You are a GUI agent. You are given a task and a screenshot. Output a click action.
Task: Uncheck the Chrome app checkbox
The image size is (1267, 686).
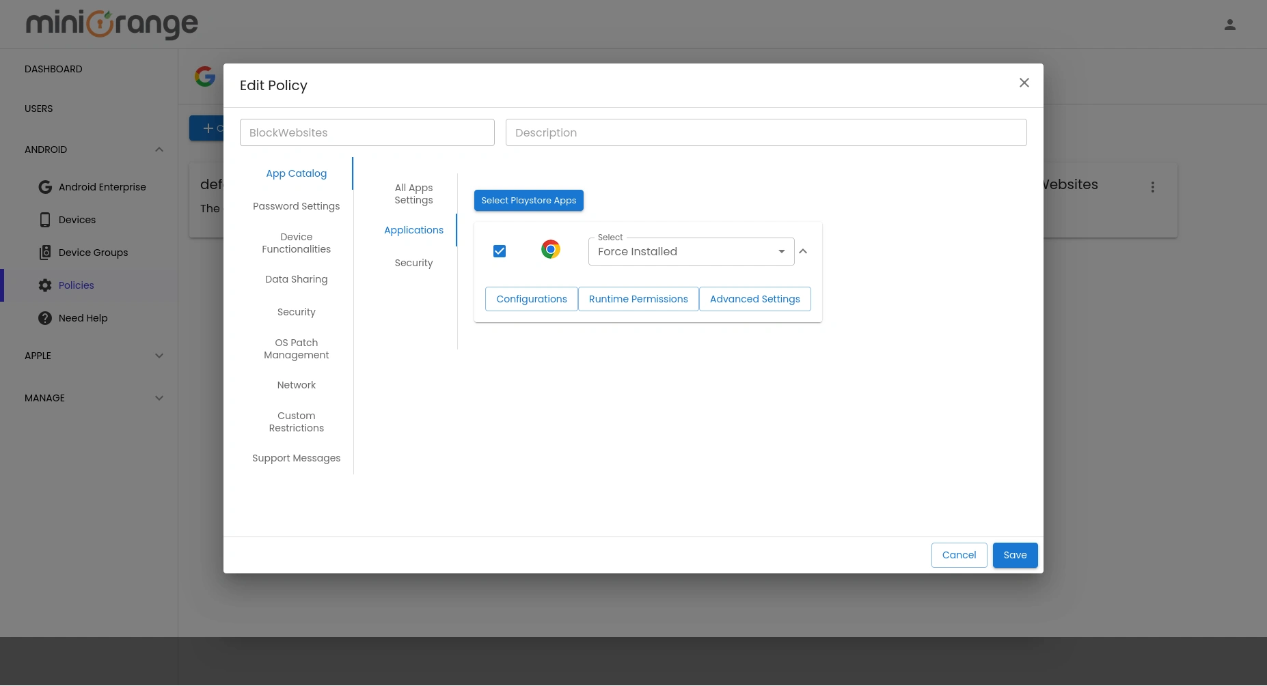(x=500, y=251)
